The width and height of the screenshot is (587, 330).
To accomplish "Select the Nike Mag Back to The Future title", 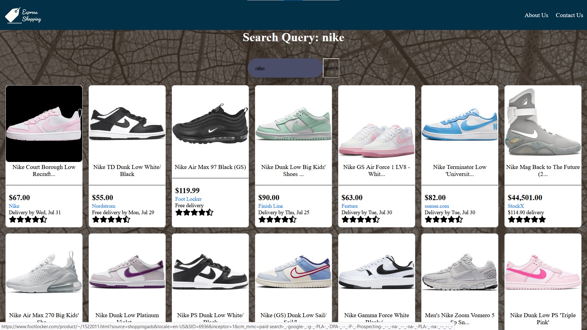I will click(543, 170).
